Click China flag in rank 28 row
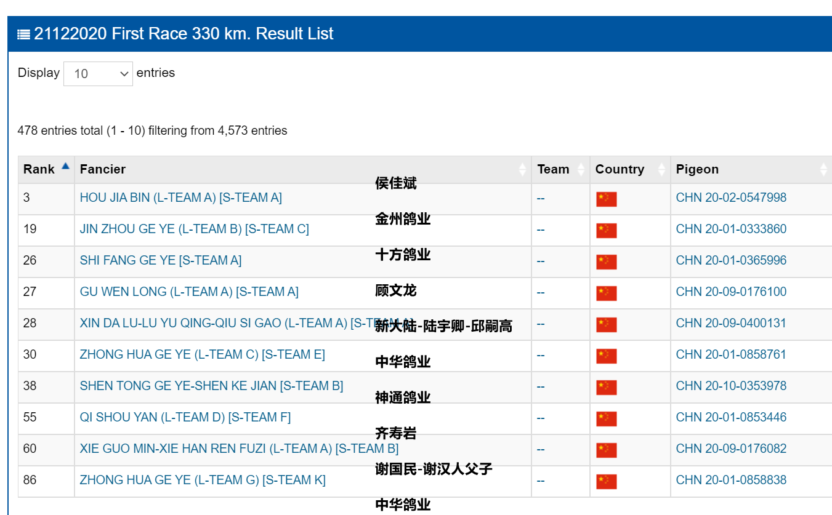The height and width of the screenshot is (515, 832). point(606,325)
